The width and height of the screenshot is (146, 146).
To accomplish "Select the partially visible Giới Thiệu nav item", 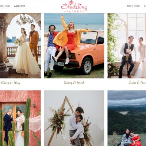I will coord(5,6).
